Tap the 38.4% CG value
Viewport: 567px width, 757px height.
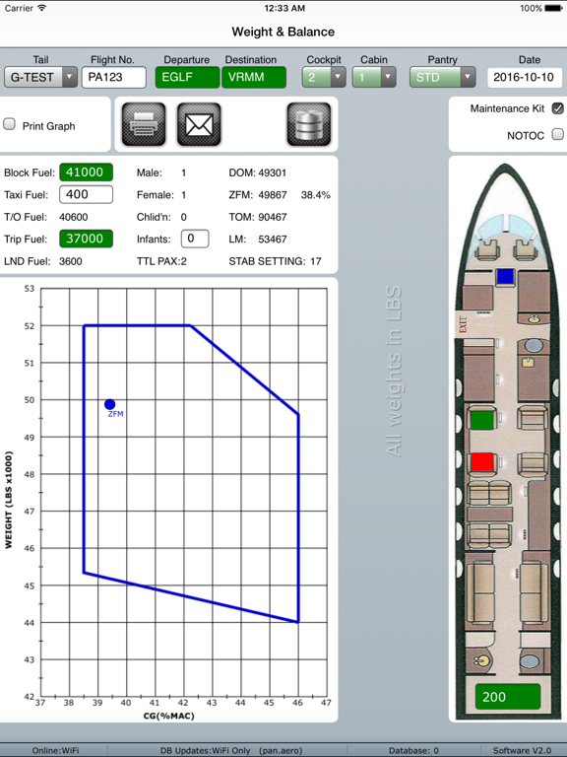coord(316,195)
